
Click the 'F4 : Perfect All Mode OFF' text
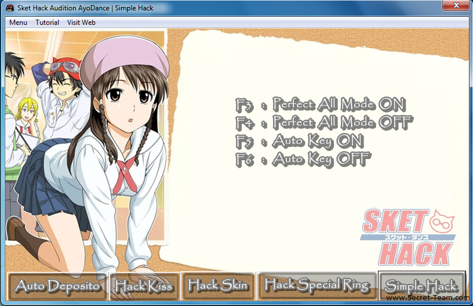tap(324, 123)
